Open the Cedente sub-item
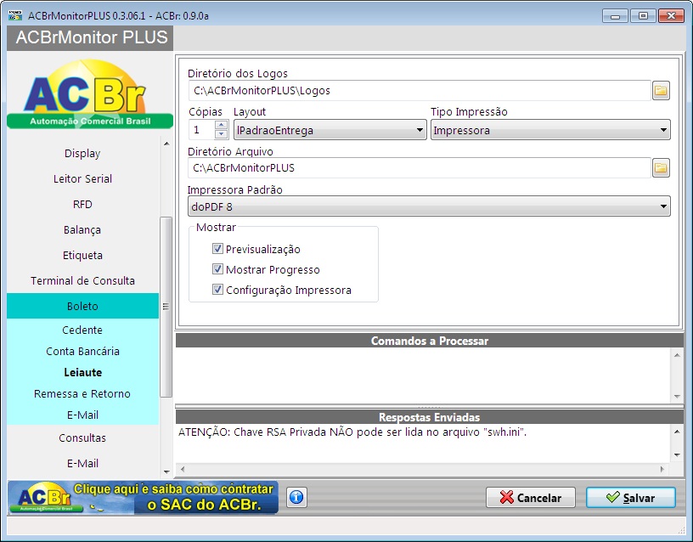 (82, 330)
